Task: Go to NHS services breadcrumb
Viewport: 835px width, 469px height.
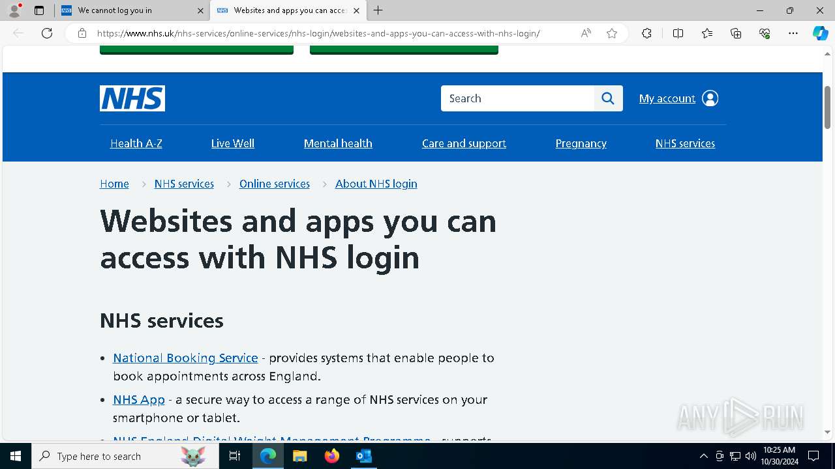Action: click(x=184, y=184)
